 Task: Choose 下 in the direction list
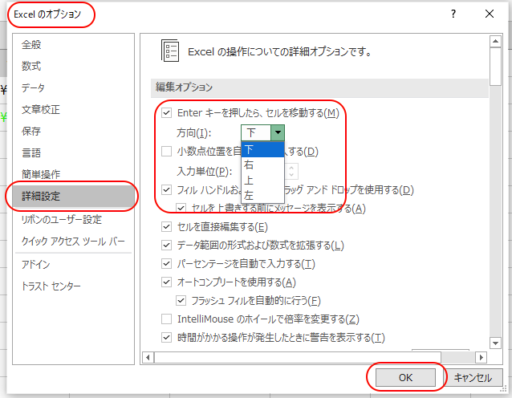tap(262, 149)
